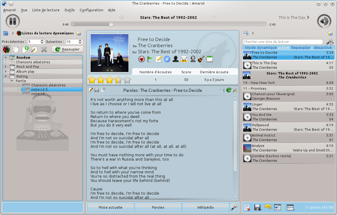337x215 pixels.
Task: Go to the dynamic playlists home folder icon
Action: (6, 33)
